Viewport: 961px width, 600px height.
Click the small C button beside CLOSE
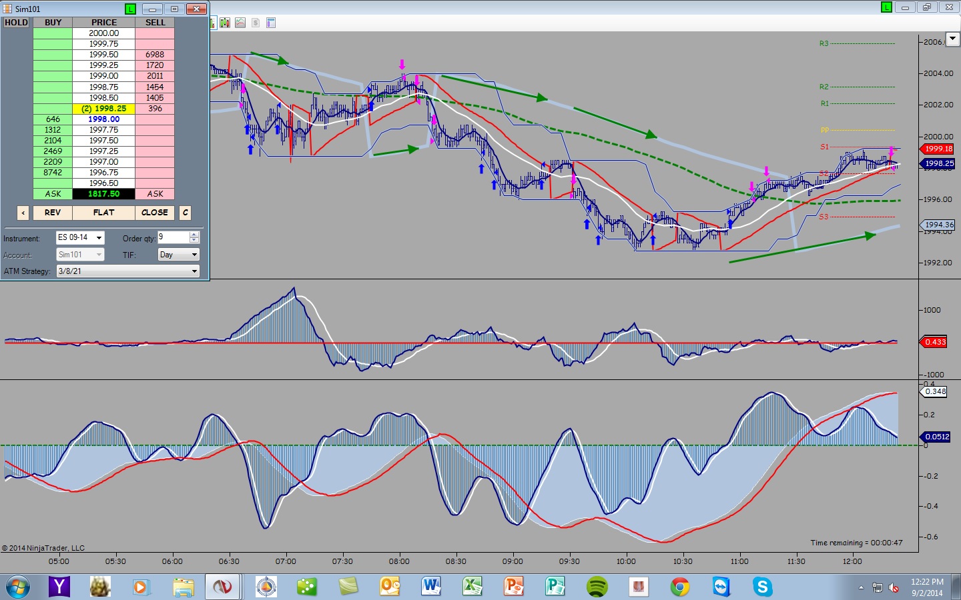(186, 213)
